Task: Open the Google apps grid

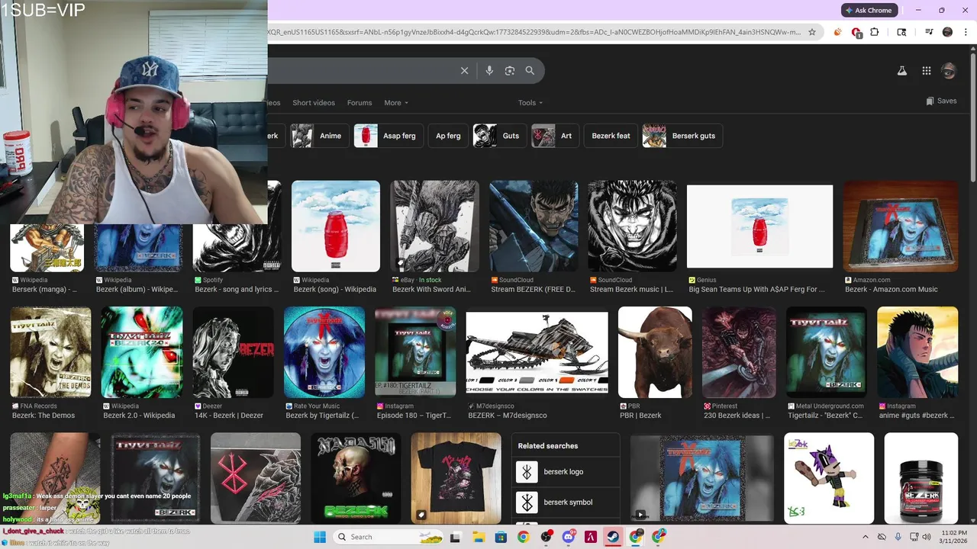Action: coord(927,71)
